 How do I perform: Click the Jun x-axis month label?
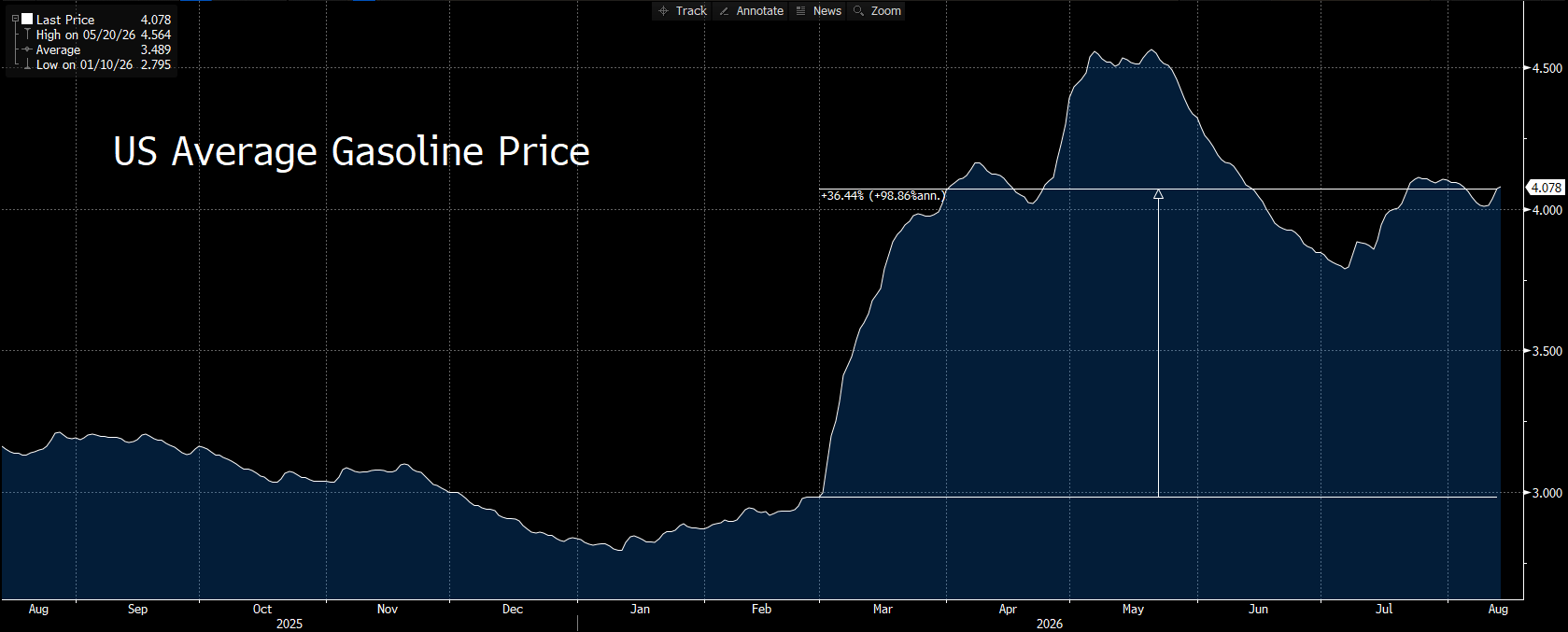coord(1258,609)
